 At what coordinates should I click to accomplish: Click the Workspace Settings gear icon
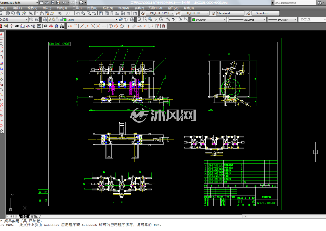[31, 20]
